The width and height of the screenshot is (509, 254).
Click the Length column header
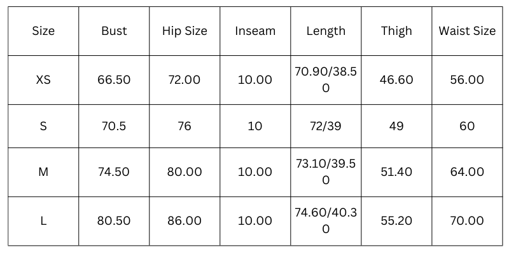(326, 31)
